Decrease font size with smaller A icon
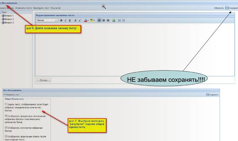Viewport: 238px width, 141px height. point(80,20)
